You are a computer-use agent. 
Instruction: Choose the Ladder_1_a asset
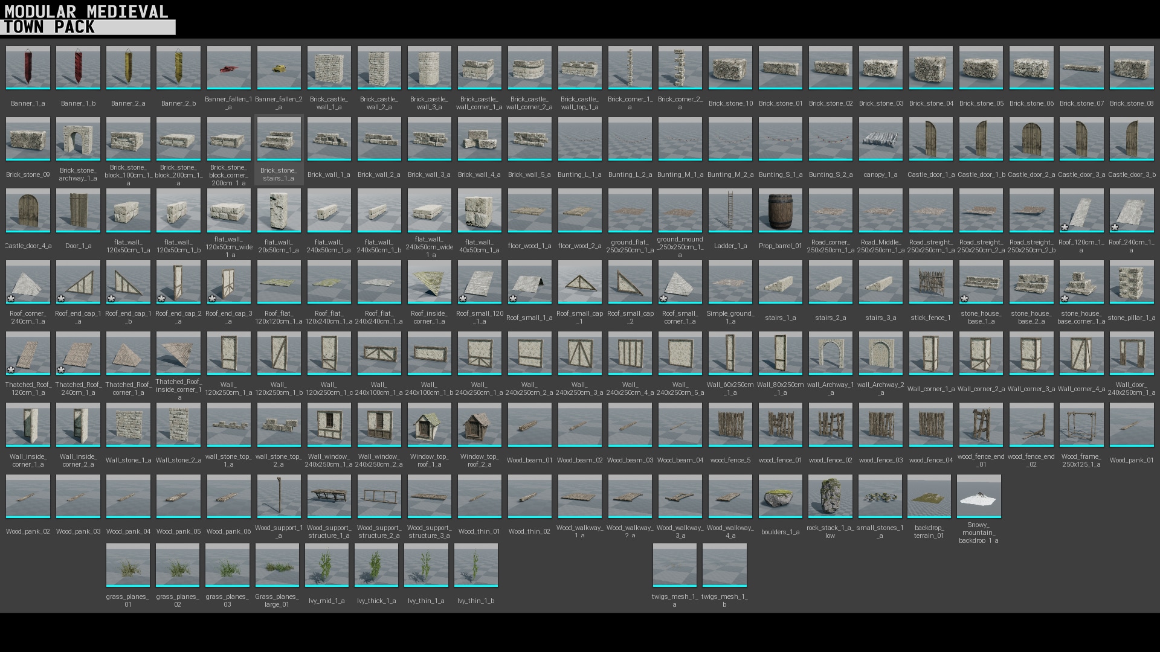tap(730, 210)
